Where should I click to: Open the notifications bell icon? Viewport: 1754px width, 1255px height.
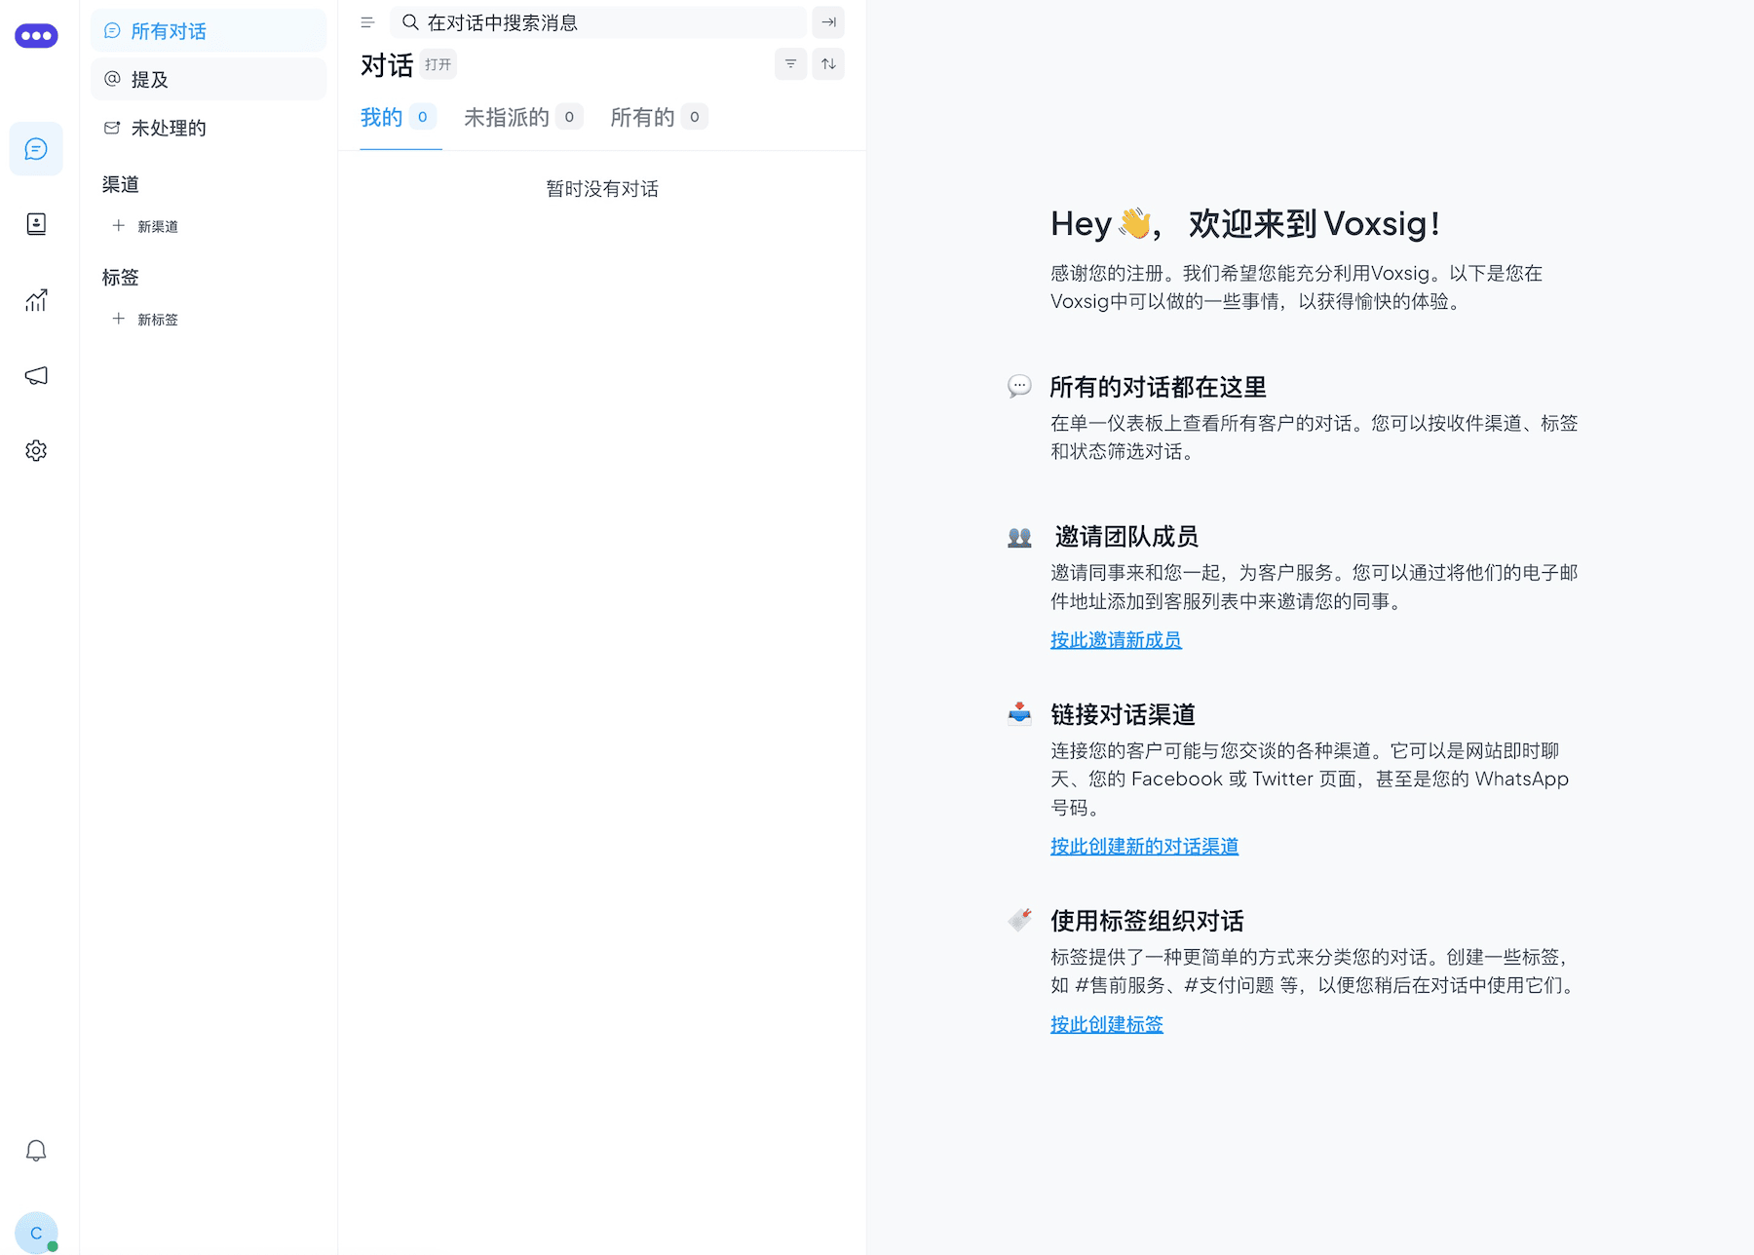pos(36,1151)
